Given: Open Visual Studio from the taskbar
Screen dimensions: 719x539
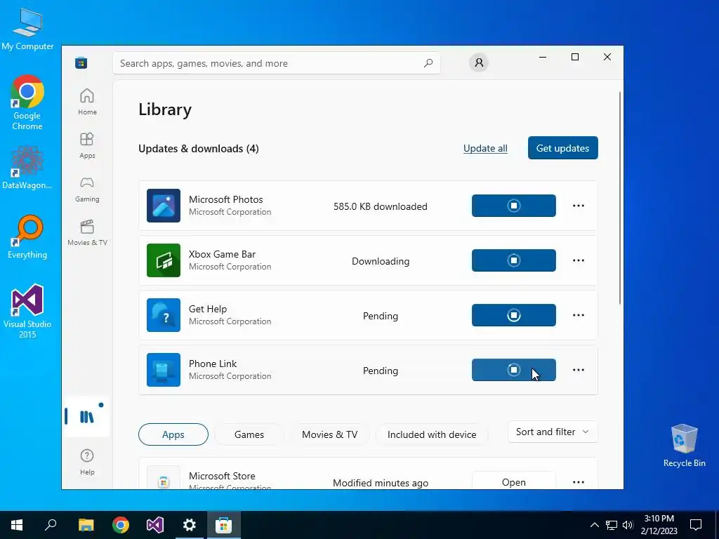Looking at the screenshot, I should [x=155, y=525].
